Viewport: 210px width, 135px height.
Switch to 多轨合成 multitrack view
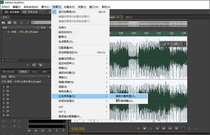(x=30, y=12)
